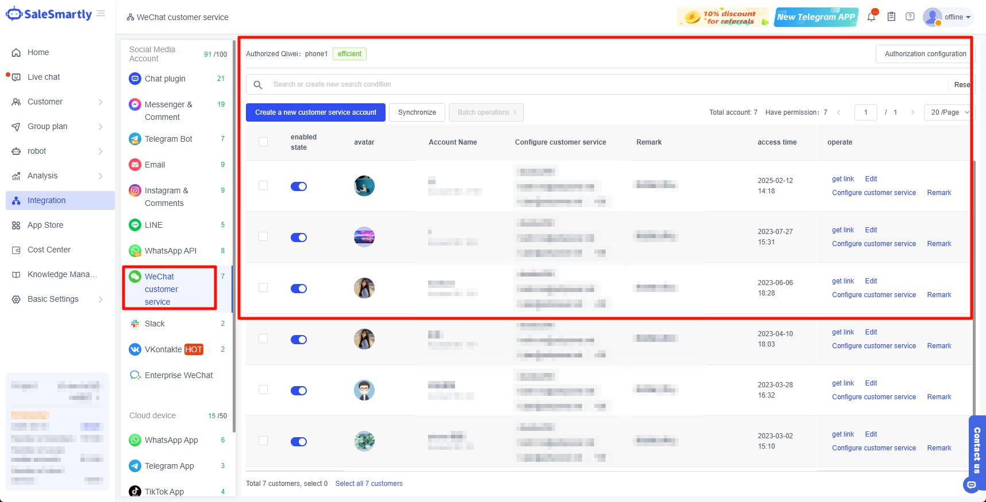Tick checkbox for 2025-02-12 account row

[263, 185]
